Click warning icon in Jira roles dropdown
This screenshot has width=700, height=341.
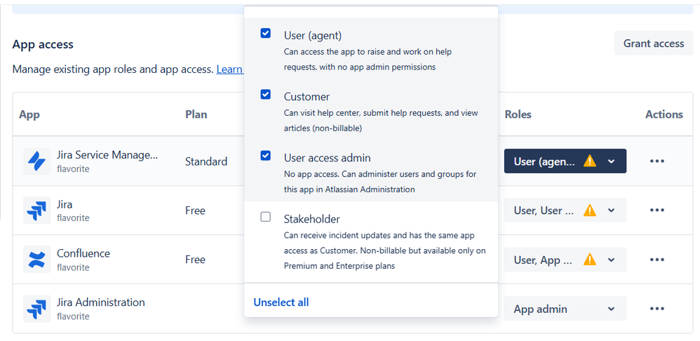[x=590, y=210]
